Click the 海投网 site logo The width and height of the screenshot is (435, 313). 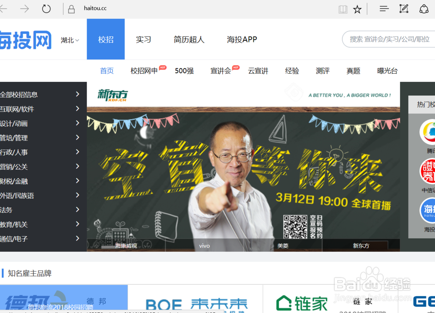[x=26, y=40]
